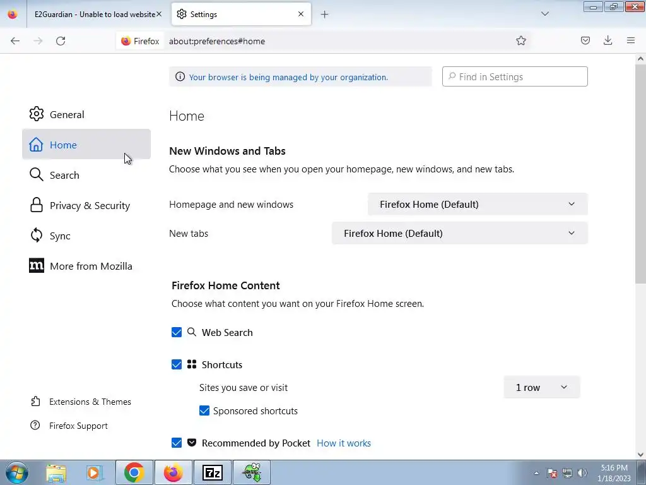
Task: Open Privacy & Security settings
Action: 86,205
